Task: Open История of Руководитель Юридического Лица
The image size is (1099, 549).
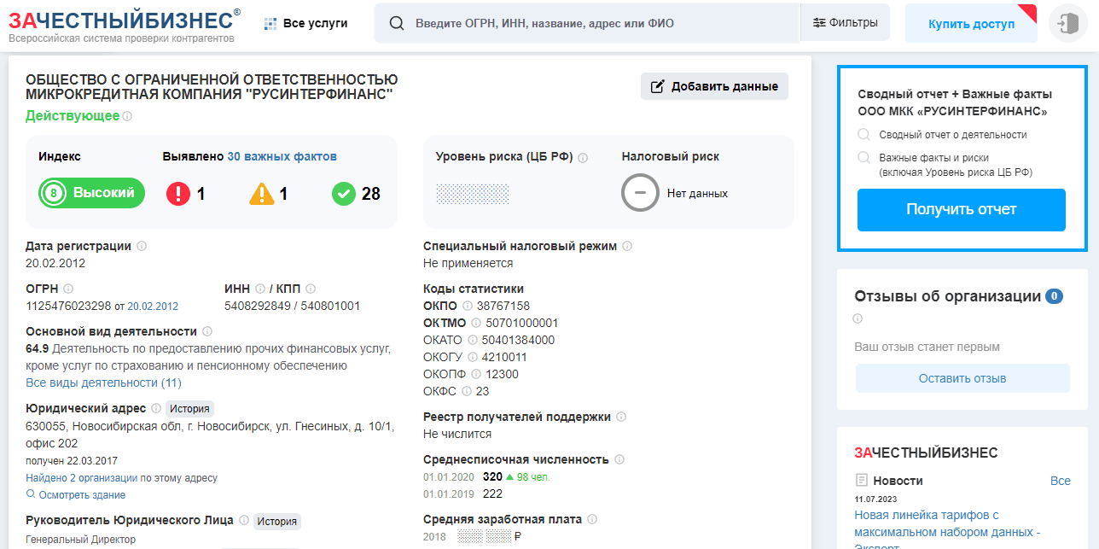Action: (x=277, y=521)
